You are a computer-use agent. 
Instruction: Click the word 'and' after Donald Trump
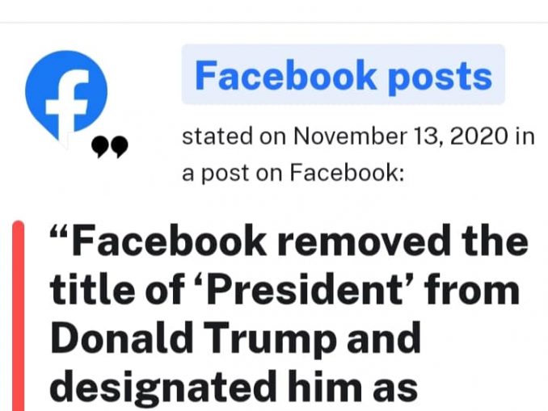point(383,338)
